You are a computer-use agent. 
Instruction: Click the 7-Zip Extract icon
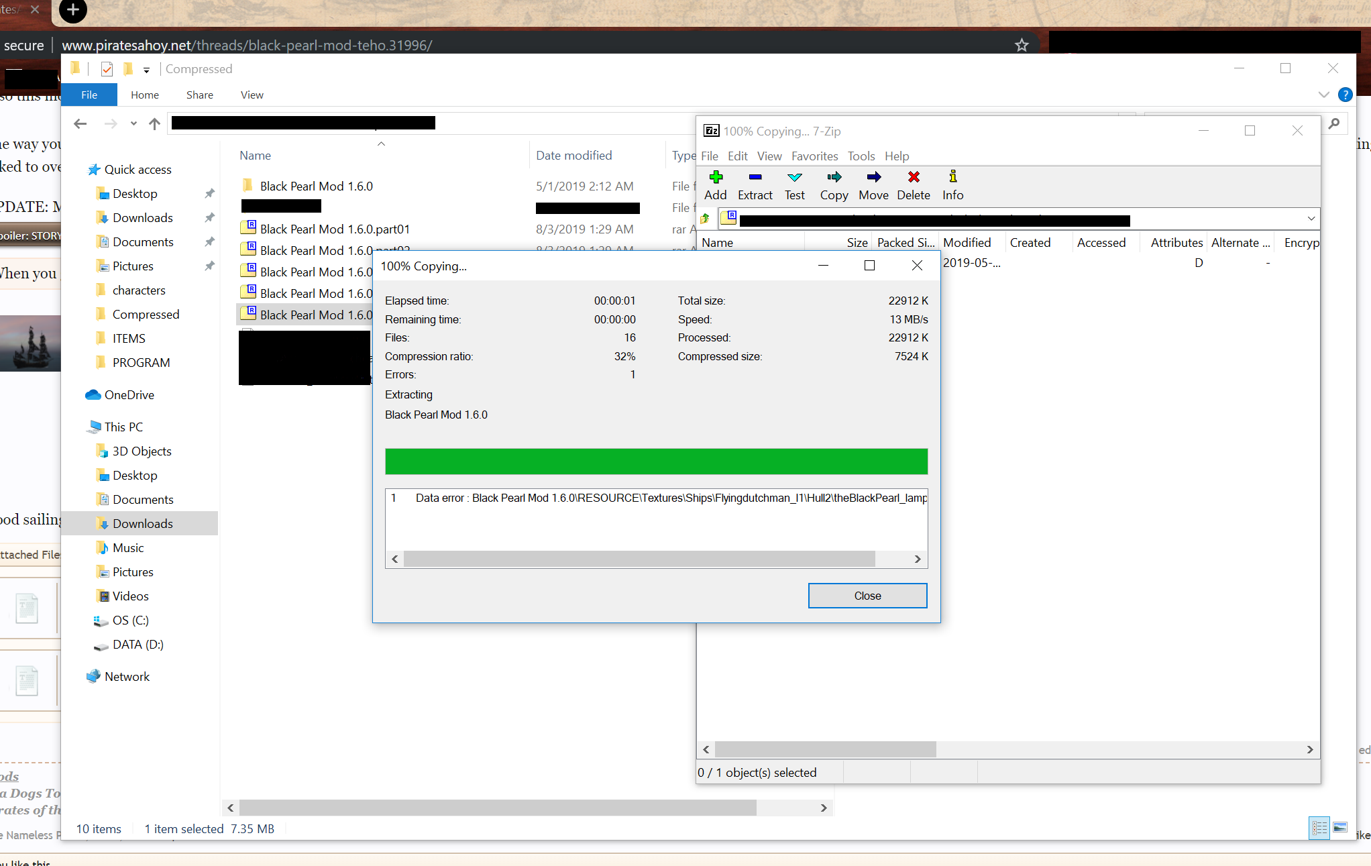coord(755,178)
